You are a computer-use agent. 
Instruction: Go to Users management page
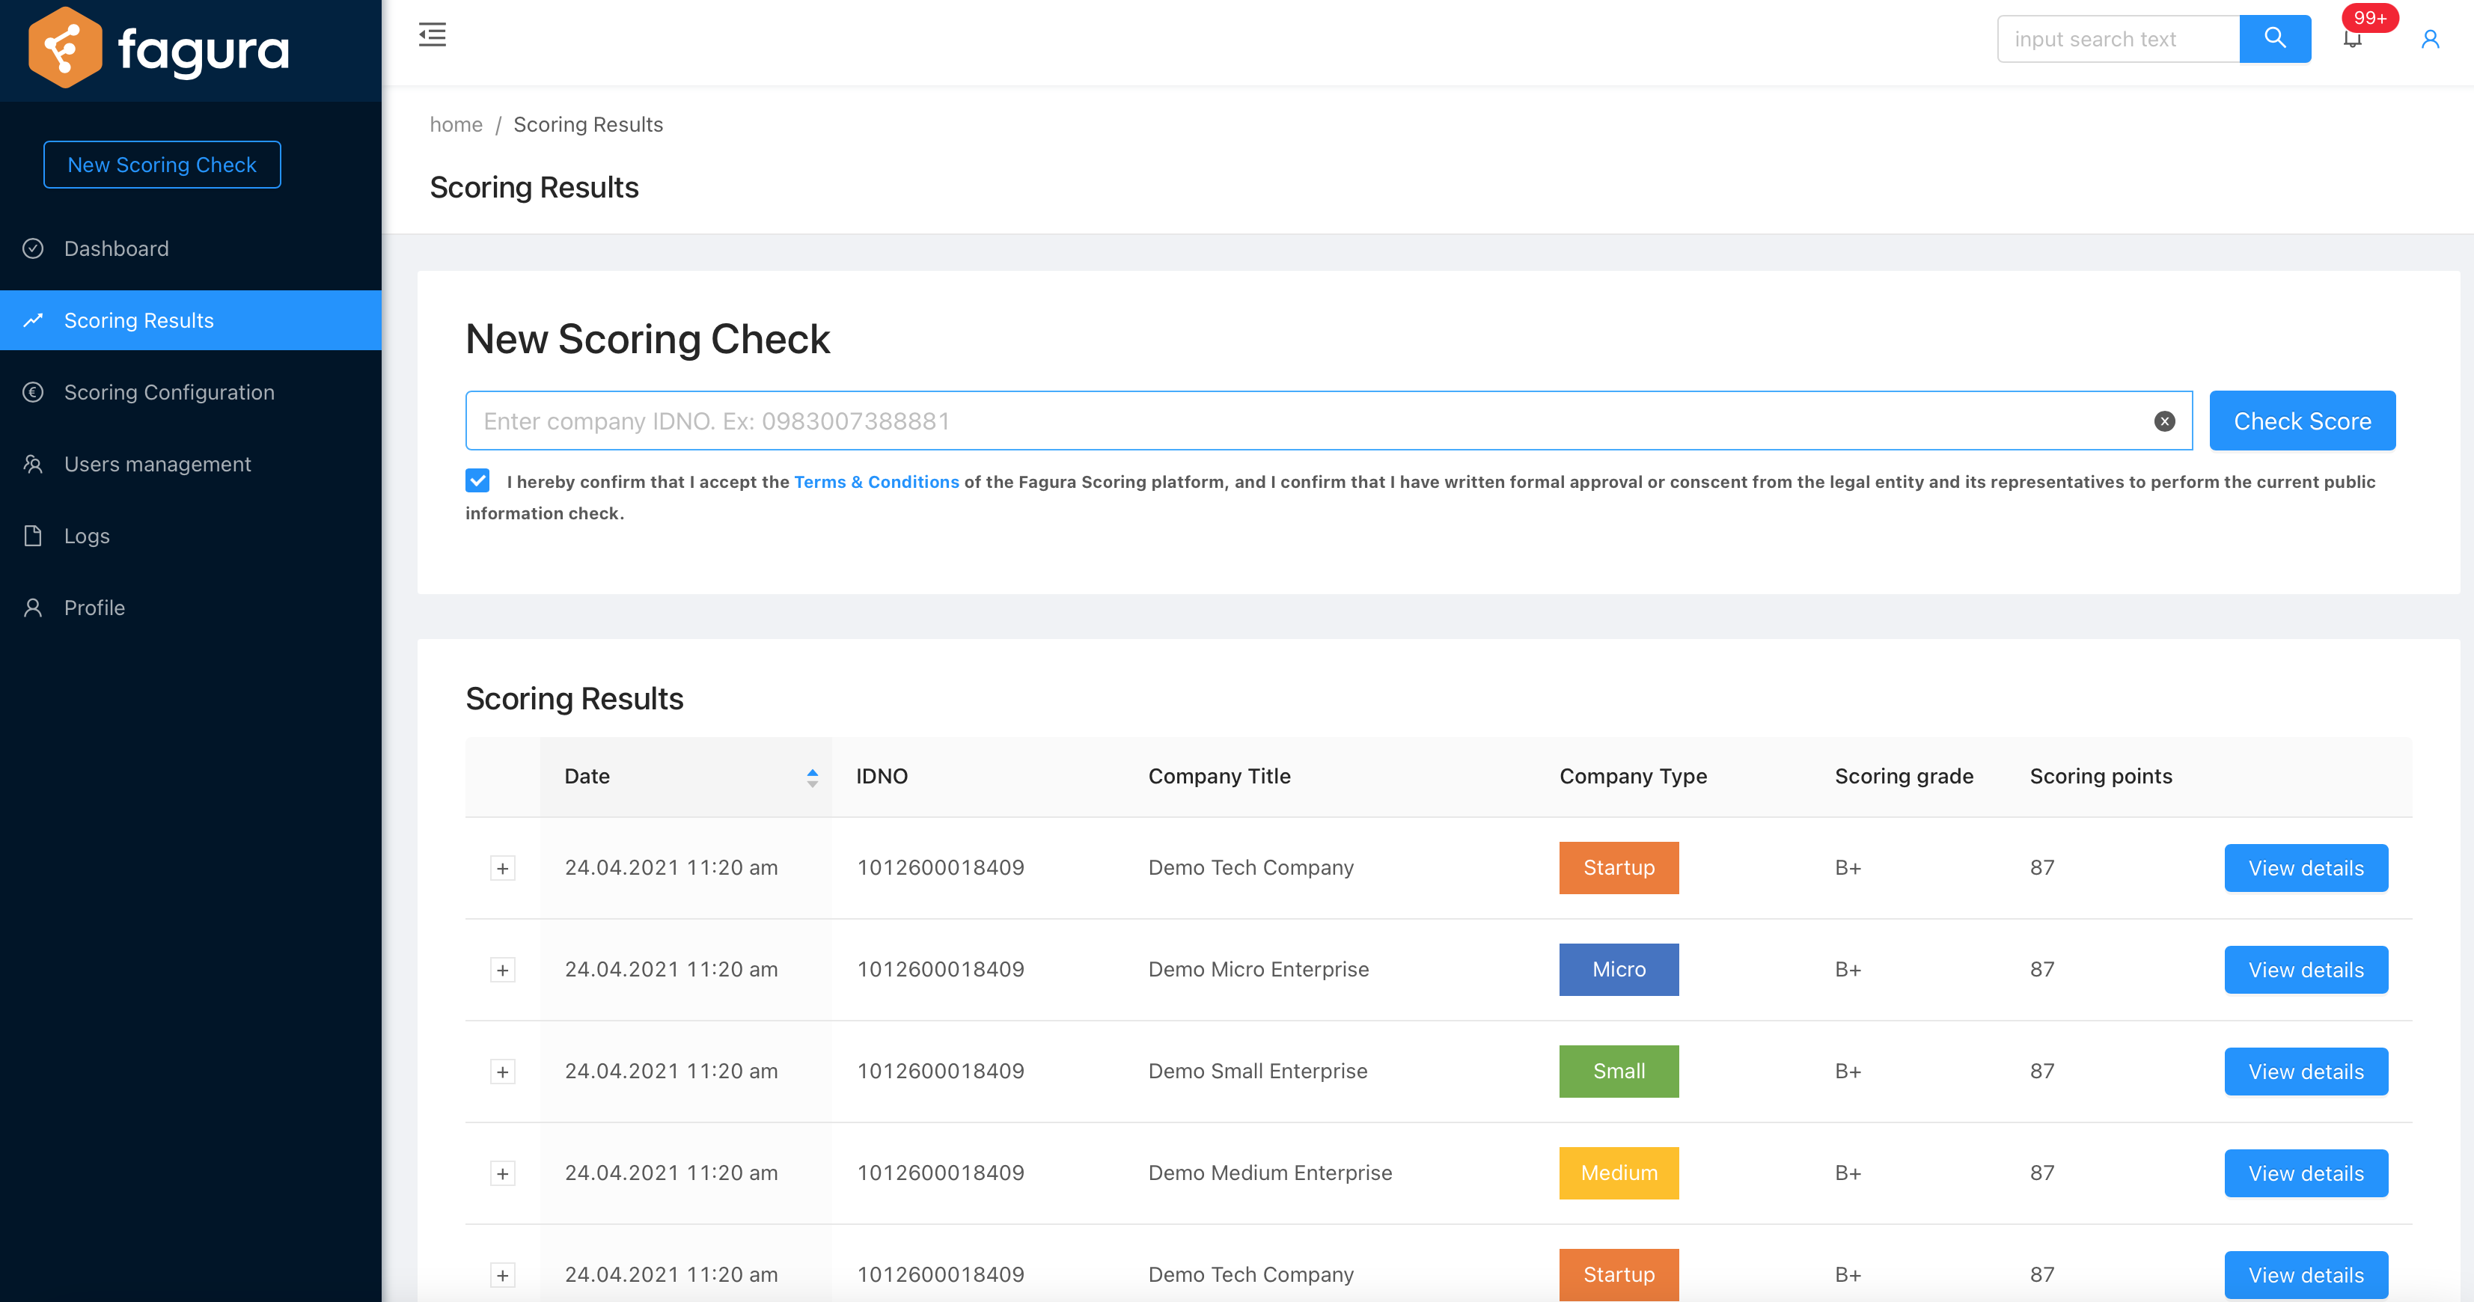157,465
